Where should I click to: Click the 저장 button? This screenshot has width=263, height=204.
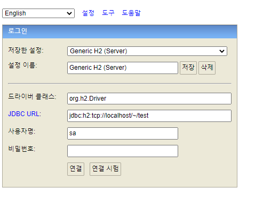188,68
